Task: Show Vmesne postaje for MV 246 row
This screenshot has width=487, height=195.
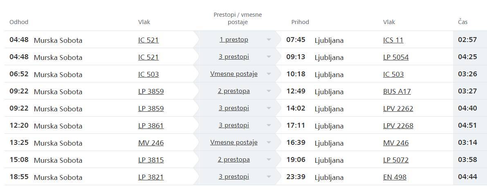Action: (x=233, y=142)
